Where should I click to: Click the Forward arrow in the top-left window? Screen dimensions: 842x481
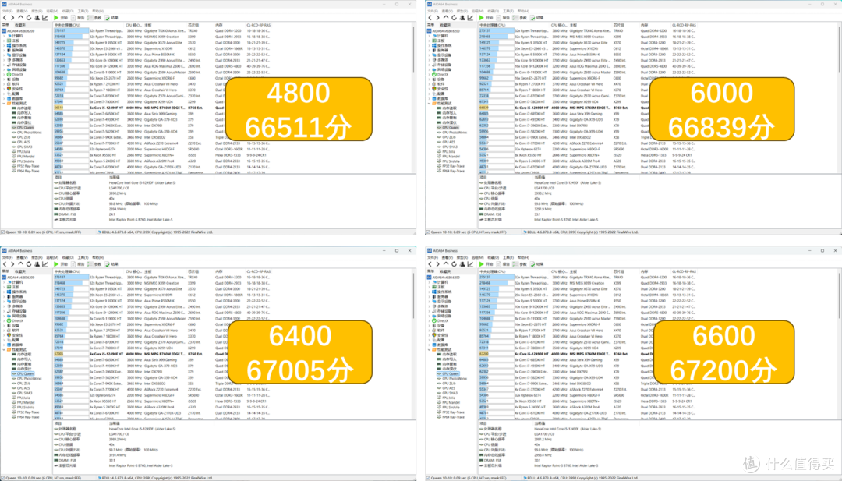[x=12, y=18]
